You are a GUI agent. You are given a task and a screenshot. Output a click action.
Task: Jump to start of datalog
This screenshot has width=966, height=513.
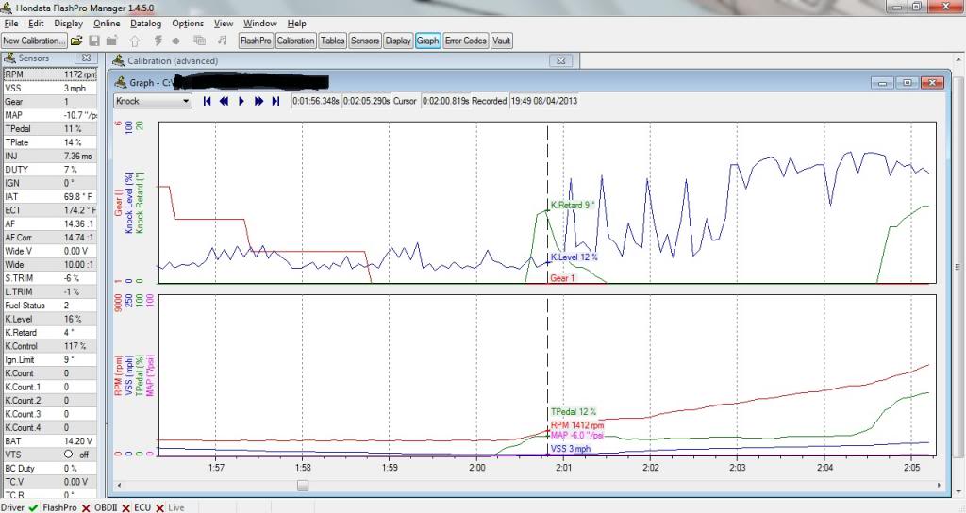(x=207, y=101)
